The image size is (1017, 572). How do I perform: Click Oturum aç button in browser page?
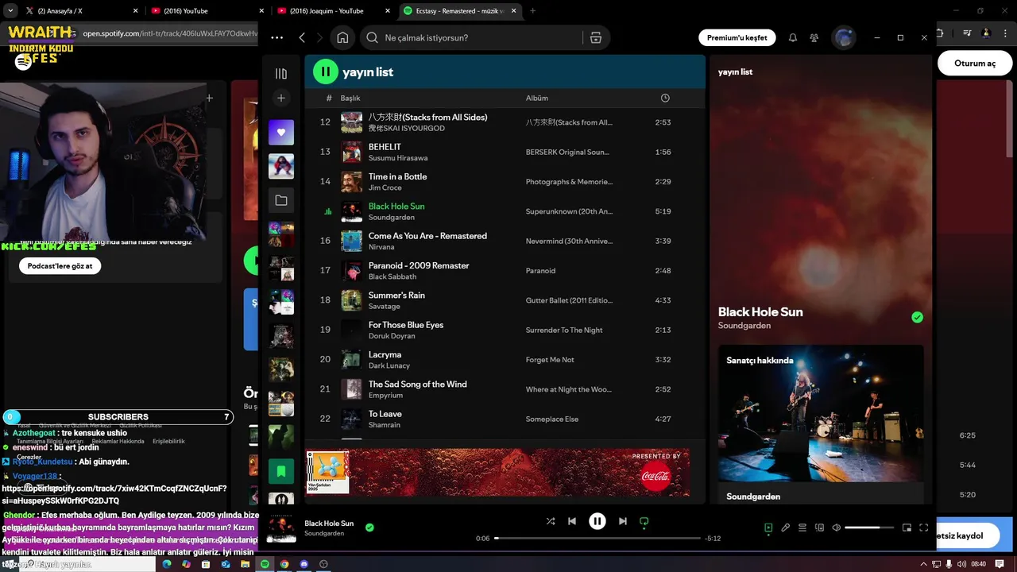coord(975,64)
